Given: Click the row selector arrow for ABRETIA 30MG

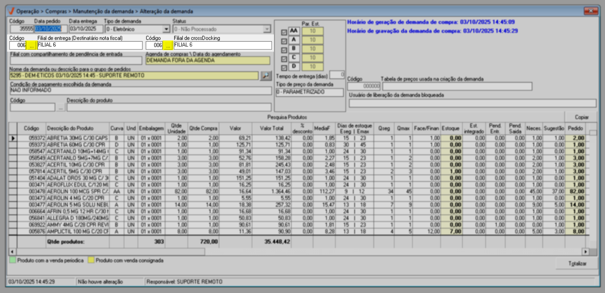Looking at the screenshot, I should (13, 138).
